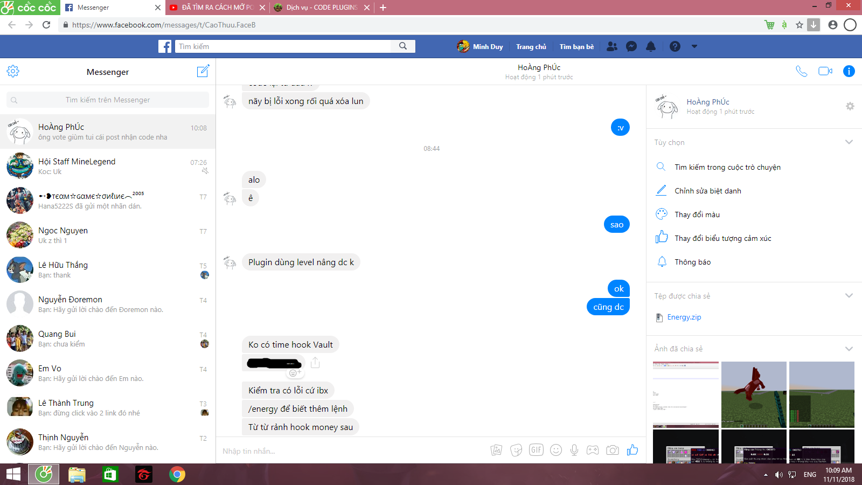The image size is (862, 485).
Task: Open File Explorer from taskbar
Action: point(77,474)
